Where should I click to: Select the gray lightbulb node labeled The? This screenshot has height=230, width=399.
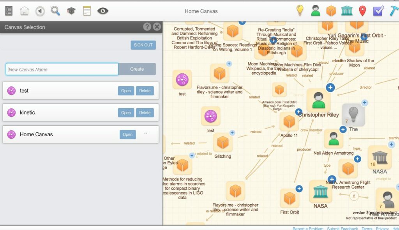353,115
